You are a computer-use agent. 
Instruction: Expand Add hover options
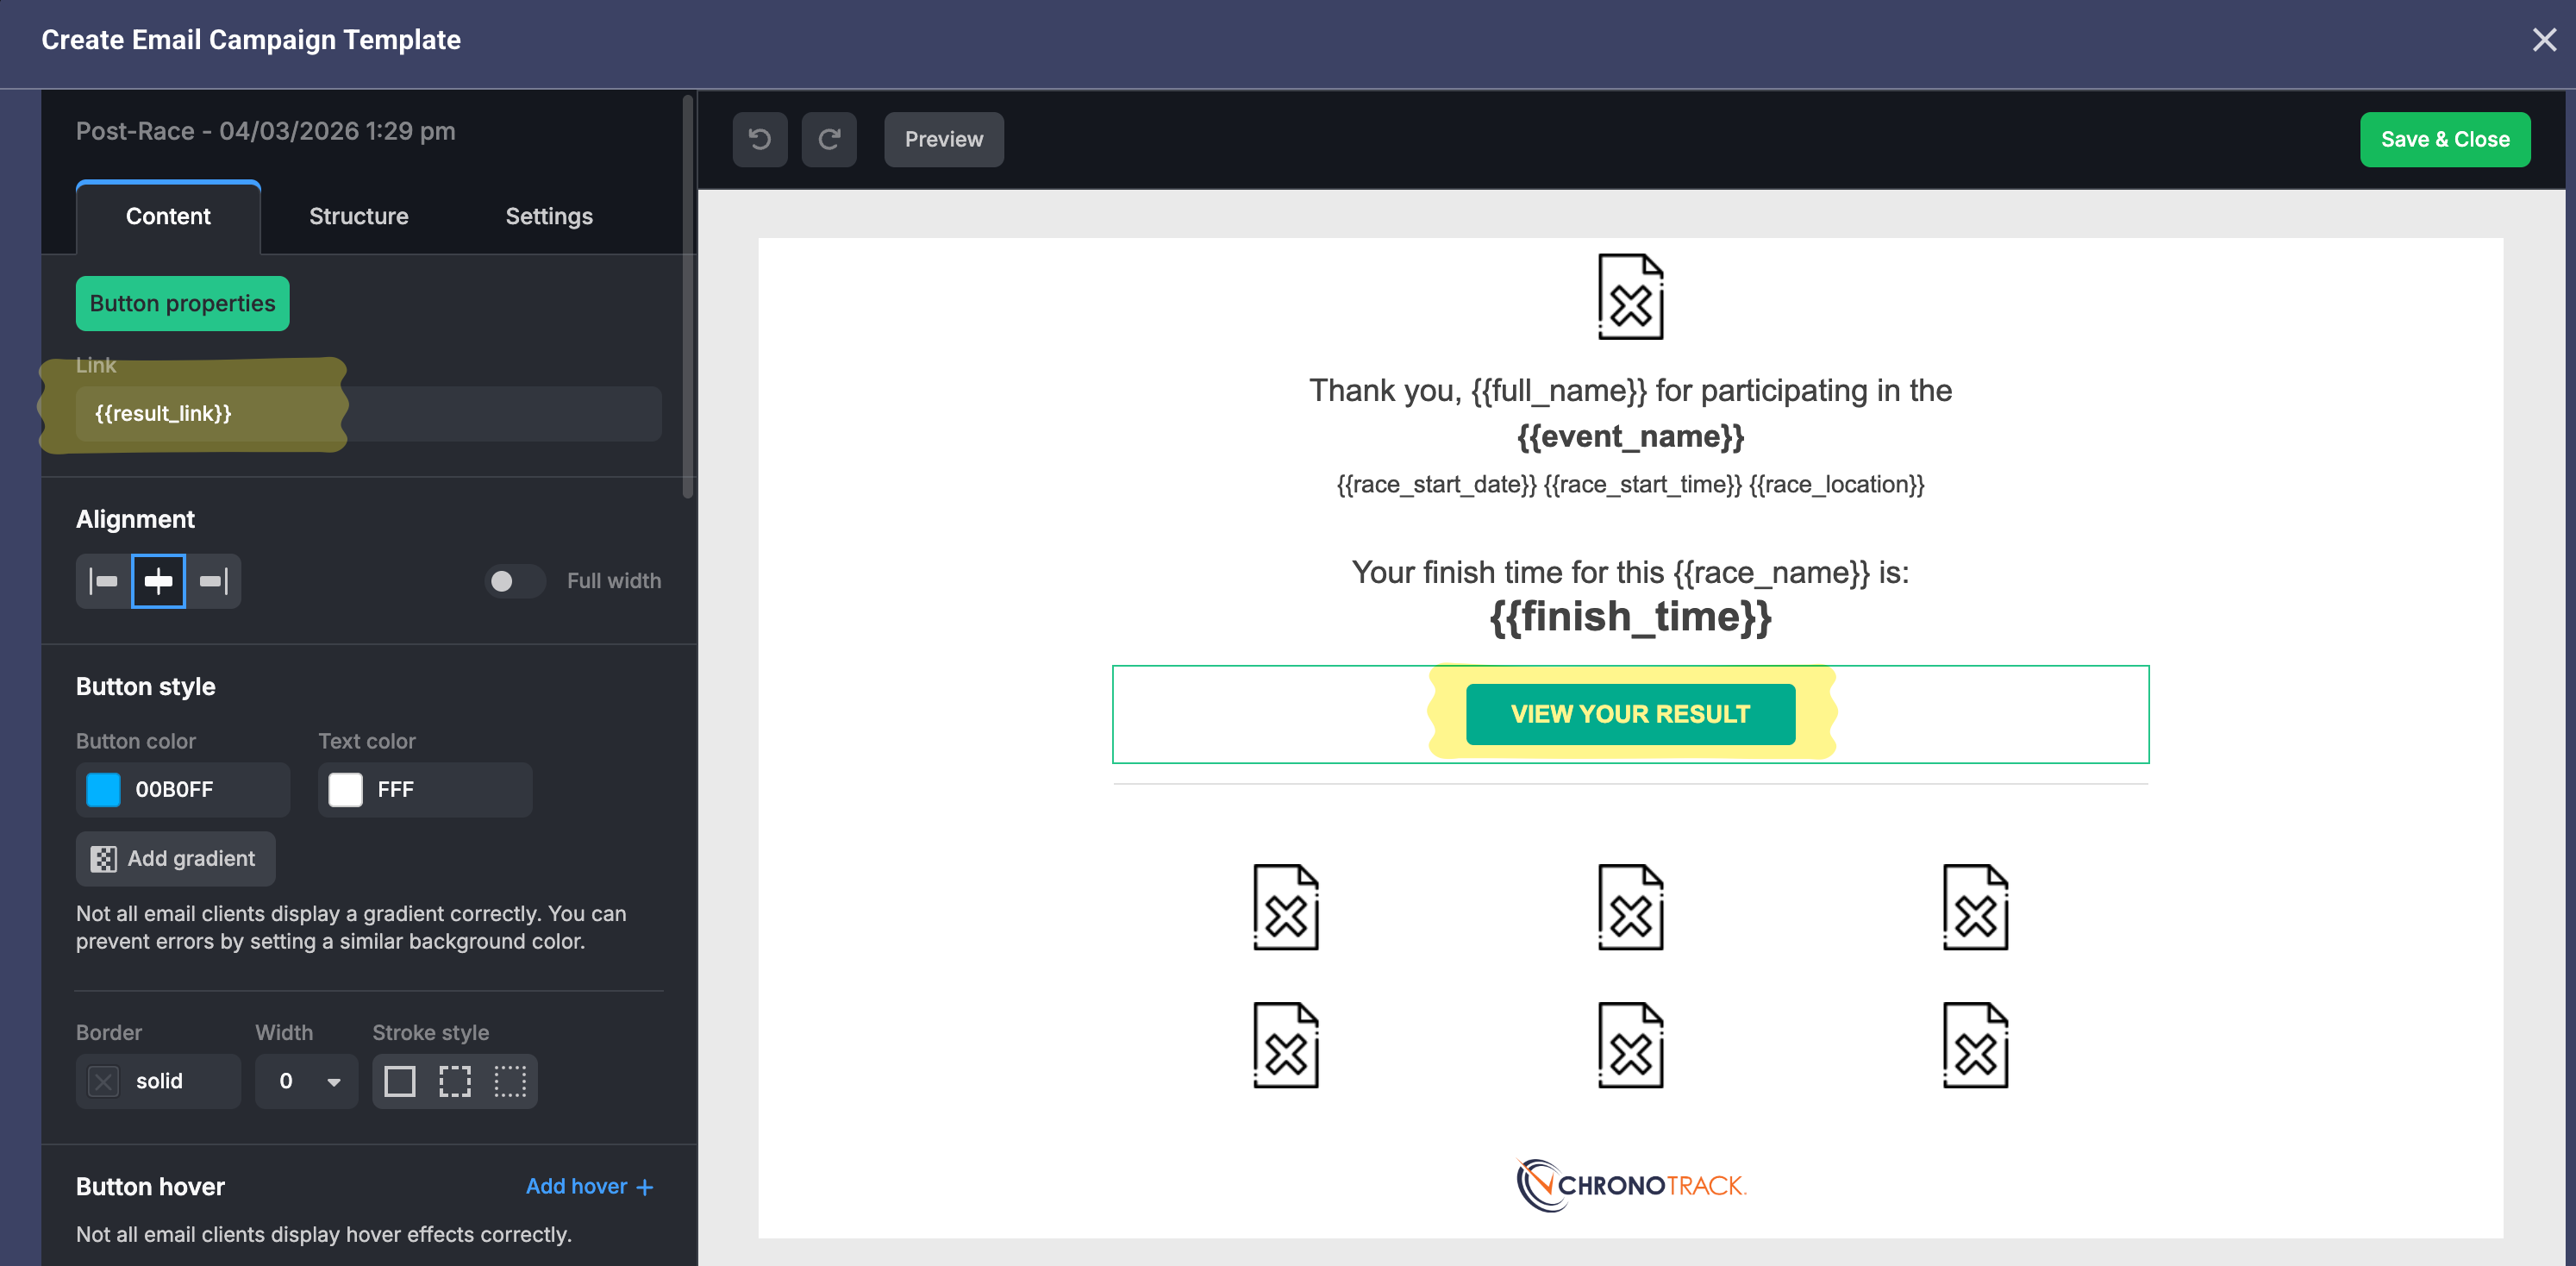click(589, 1186)
